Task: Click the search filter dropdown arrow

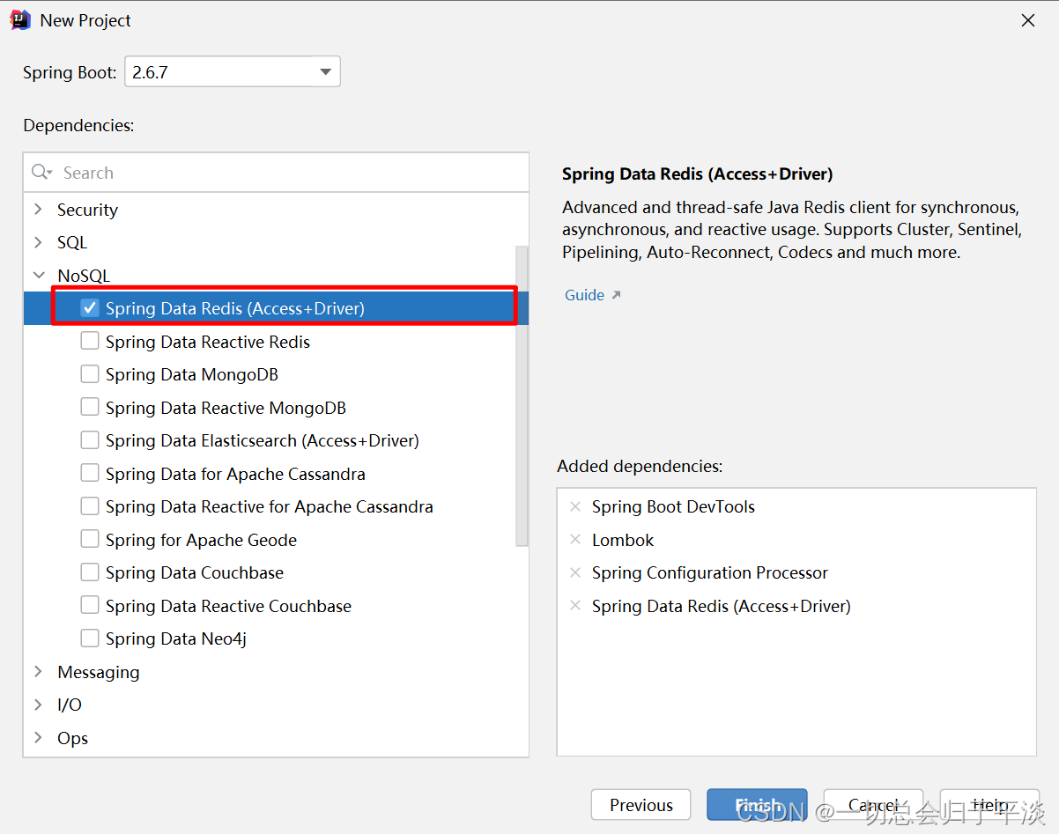Action: 50,173
